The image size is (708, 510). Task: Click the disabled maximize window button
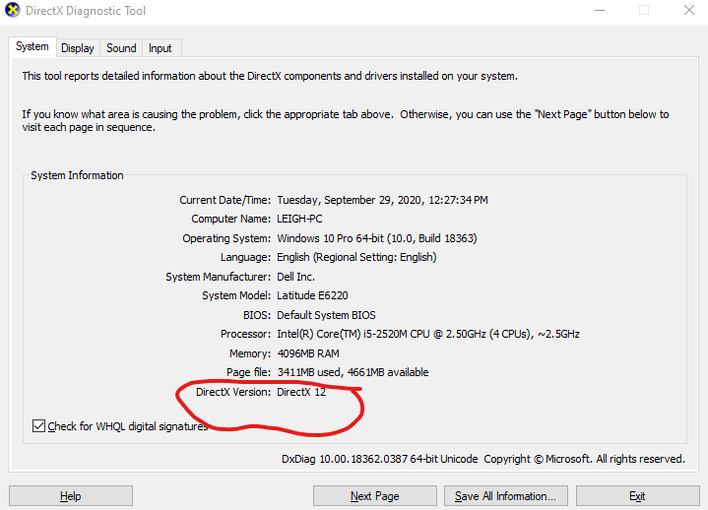point(643,11)
